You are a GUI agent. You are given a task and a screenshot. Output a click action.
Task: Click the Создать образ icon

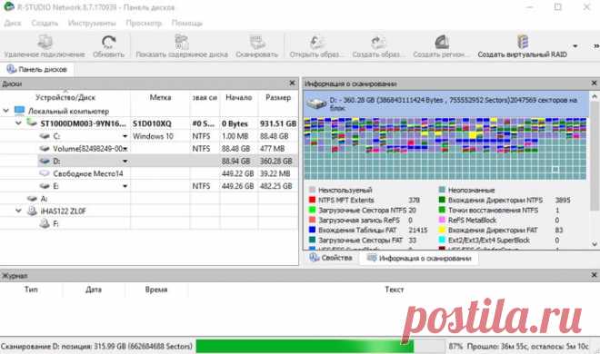pyautogui.click(x=377, y=42)
